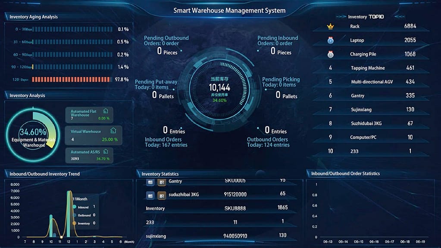Click the Automated AS/RS house icon
This screenshot has width=441, height=248.
coord(106,152)
